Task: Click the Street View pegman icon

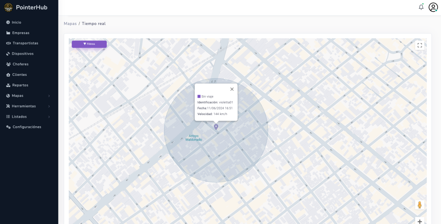Action: click(419, 205)
